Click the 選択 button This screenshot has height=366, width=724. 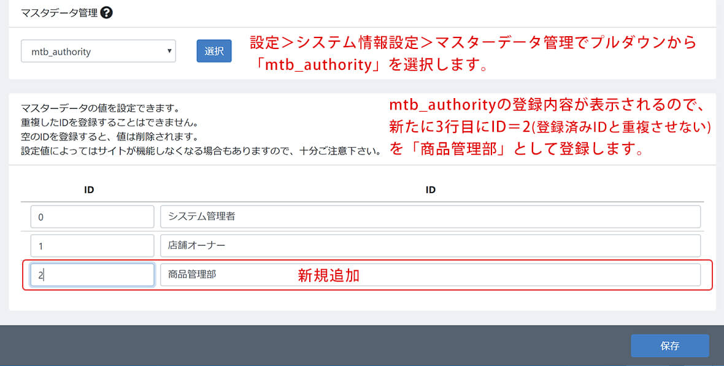(214, 51)
